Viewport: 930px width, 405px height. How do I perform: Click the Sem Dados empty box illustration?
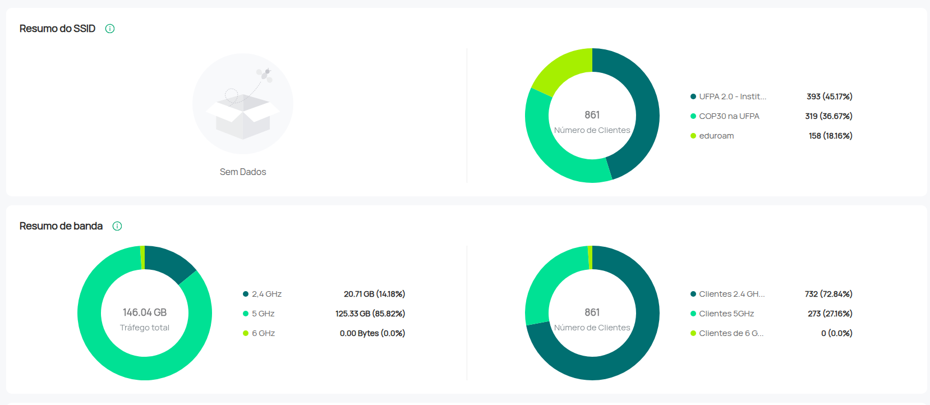point(243,104)
